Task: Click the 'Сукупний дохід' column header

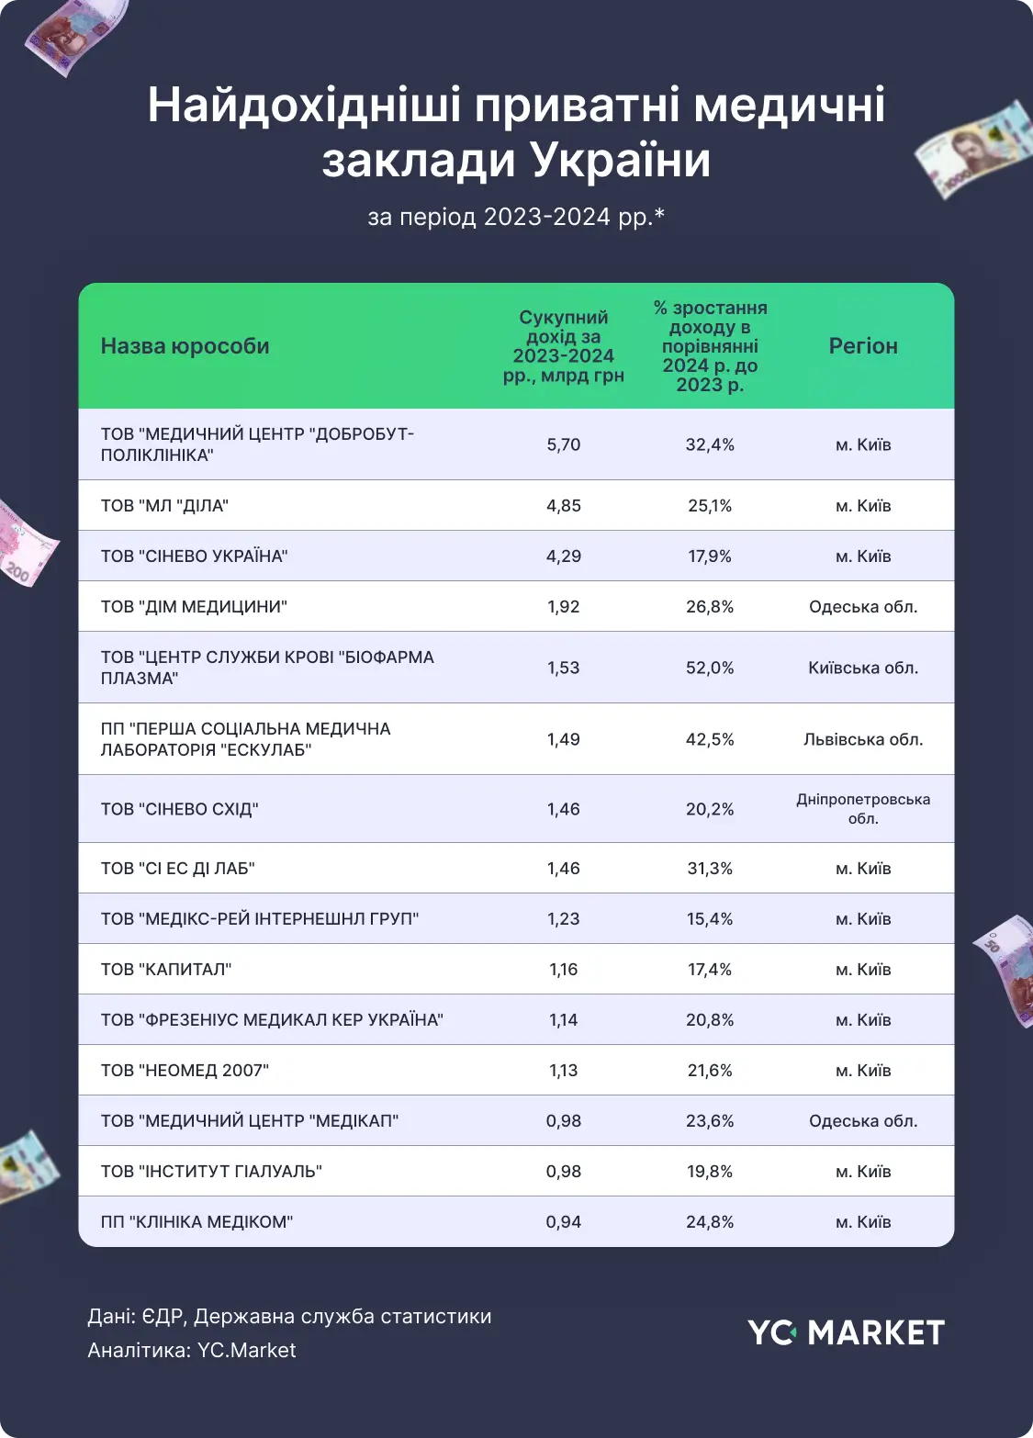Action: (563, 346)
